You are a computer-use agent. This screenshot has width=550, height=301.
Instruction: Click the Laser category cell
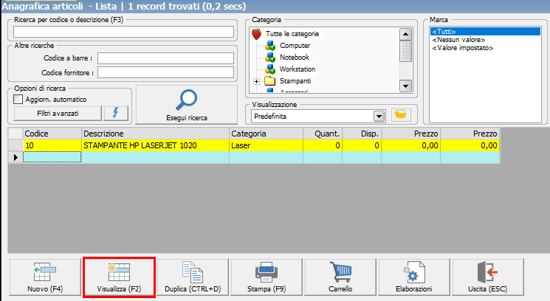tap(267, 145)
